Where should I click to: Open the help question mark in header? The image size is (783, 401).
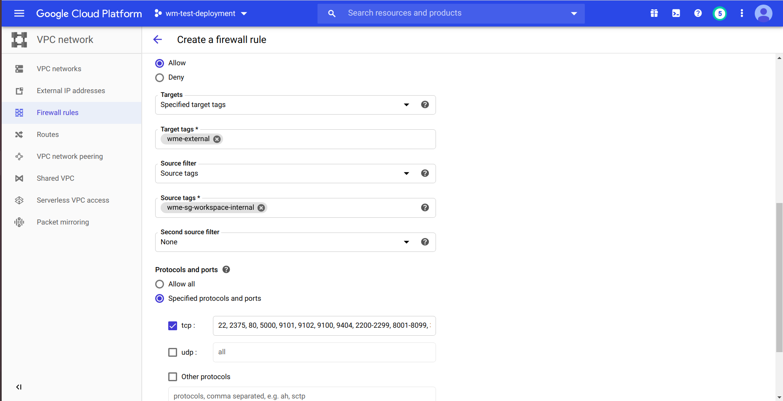click(698, 13)
